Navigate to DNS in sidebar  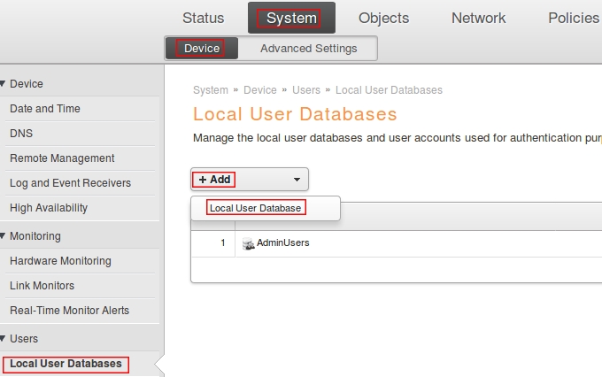[21, 134]
